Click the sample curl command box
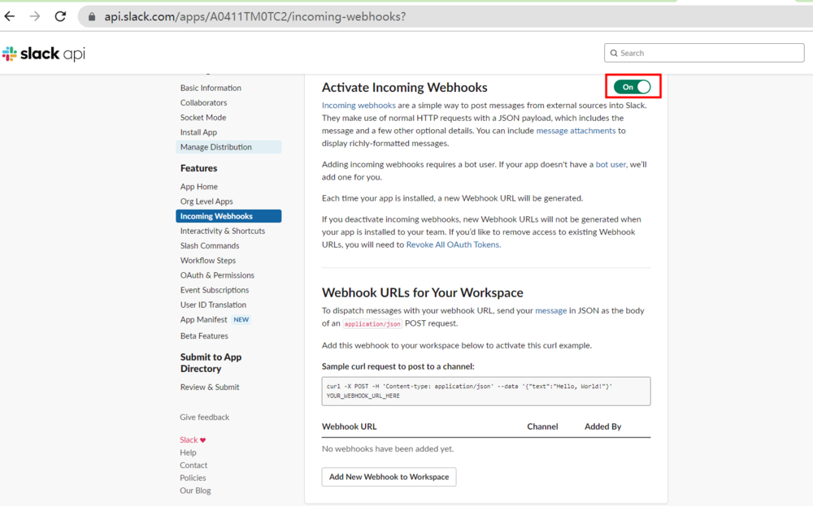Image resolution: width=813 pixels, height=506 pixels. coord(486,391)
